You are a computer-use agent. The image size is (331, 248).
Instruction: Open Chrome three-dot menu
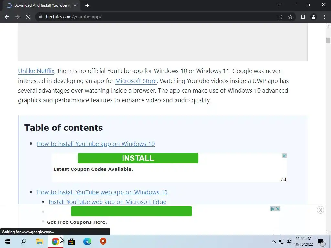click(x=324, y=17)
